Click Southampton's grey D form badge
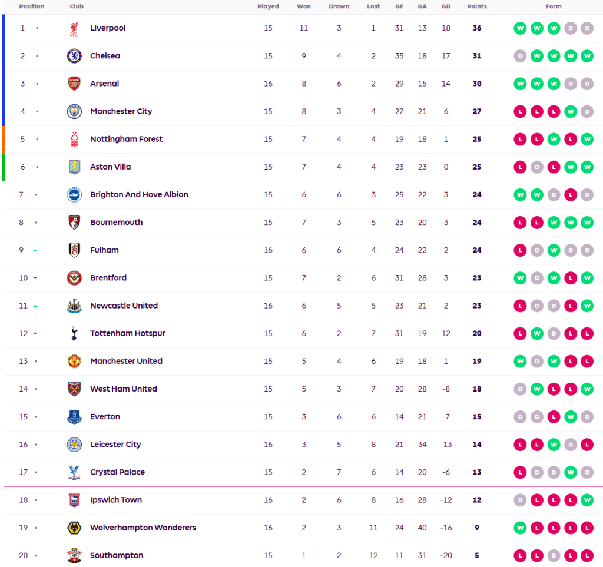Image resolution: width=603 pixels, height=567 pixels. tap(554, 555)
